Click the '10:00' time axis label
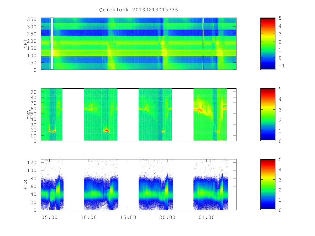The height and width of the screenshot is (236, 315). pos(89,217)
